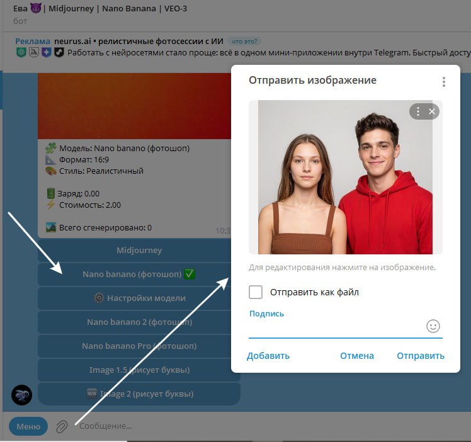Click the Midjourney model button

[139, 250]
